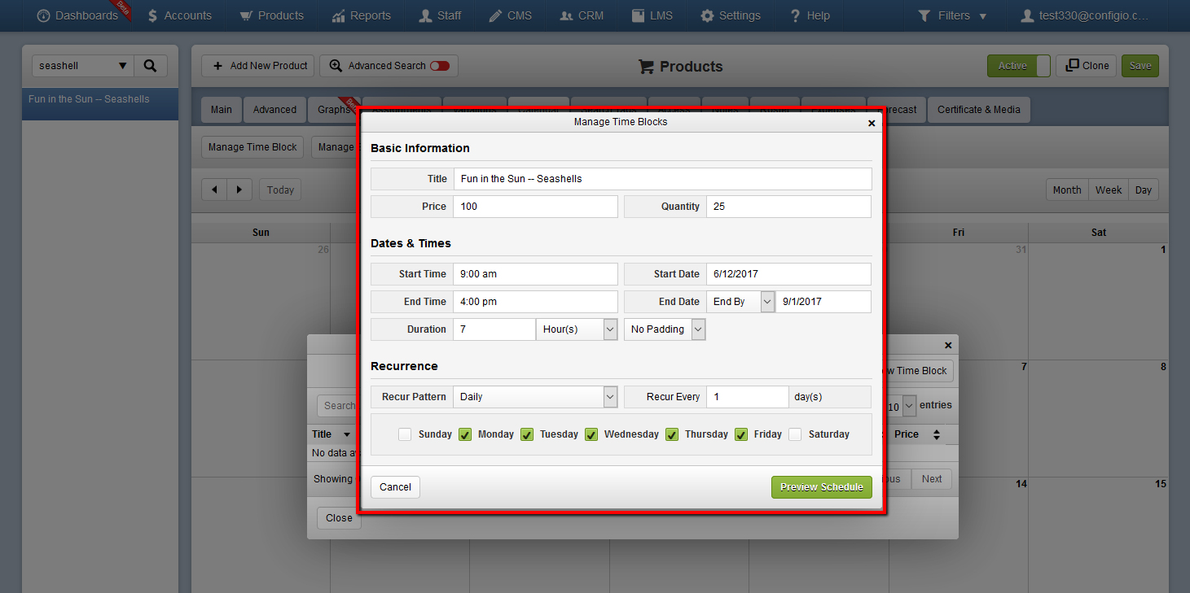
Task: Open the Products menu in top bar
Action: coord(271,15)
